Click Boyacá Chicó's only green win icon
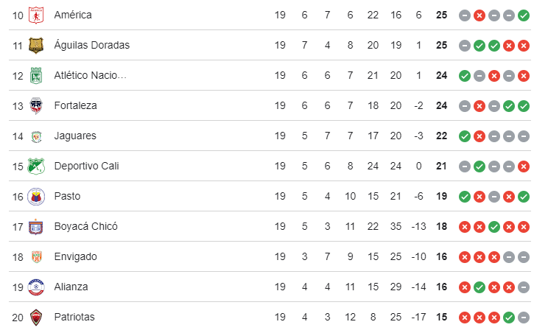Screen dimensions: 548x333 494,227
